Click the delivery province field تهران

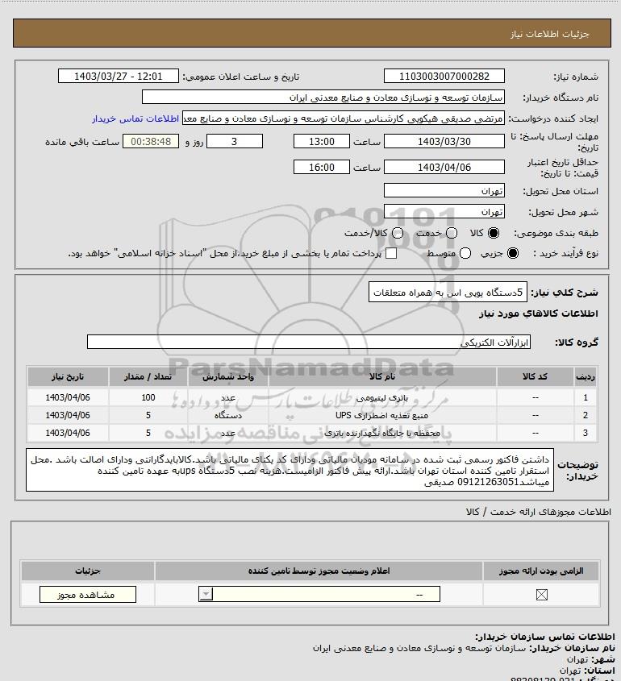point(444,191)
